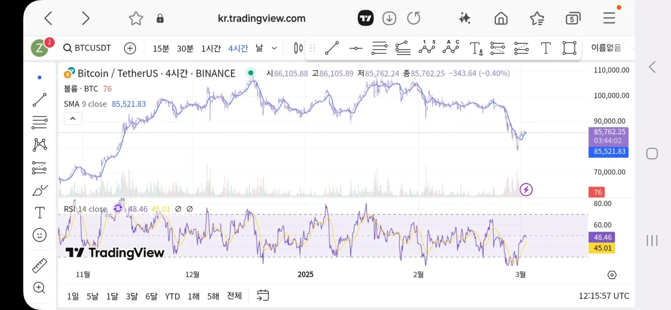The image size is (671, 310).
Task: Expand the timeframe interval dropdown arrow
Action: (274, 48)
